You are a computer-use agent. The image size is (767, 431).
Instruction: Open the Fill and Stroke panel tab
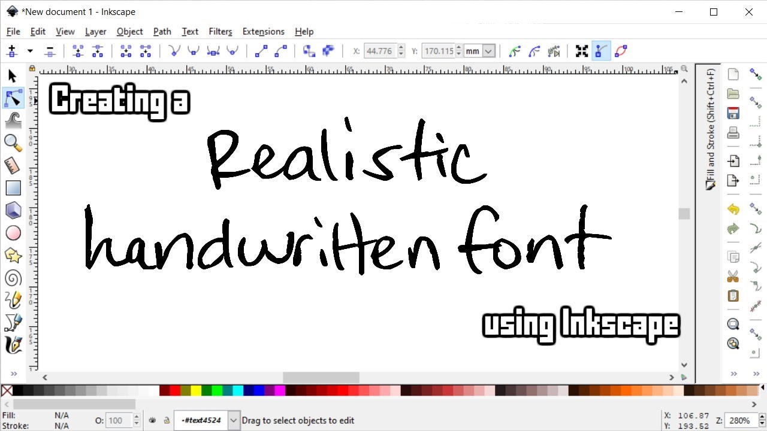pos(711,128)
